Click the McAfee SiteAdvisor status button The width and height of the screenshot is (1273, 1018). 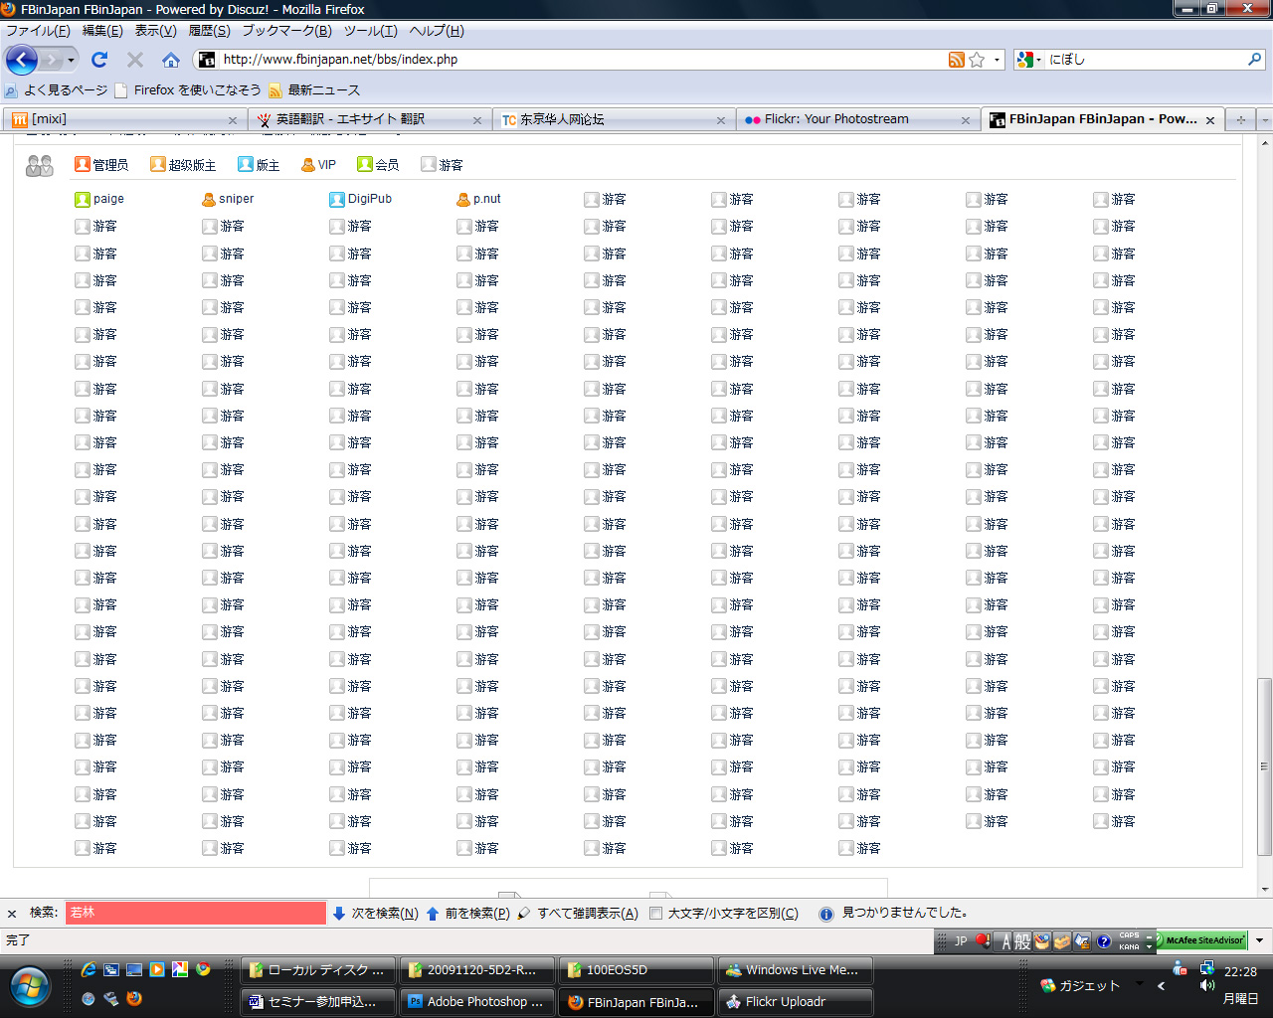click(x=1199, y=939)
